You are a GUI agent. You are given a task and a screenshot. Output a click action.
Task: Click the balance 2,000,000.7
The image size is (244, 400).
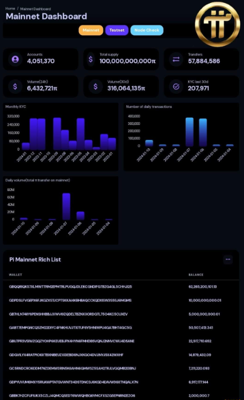tap(199, 396)
